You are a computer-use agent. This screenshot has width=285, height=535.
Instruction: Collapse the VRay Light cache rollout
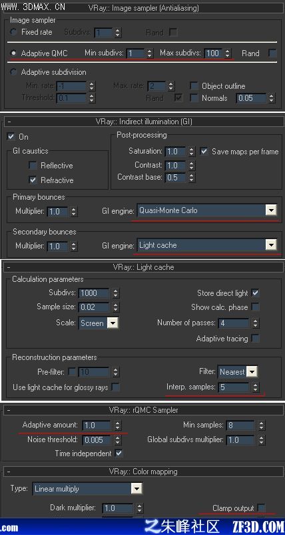[x=9, y=267]
